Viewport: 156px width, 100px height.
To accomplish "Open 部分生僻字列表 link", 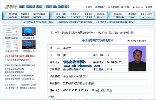I will [x=11, y=88].
